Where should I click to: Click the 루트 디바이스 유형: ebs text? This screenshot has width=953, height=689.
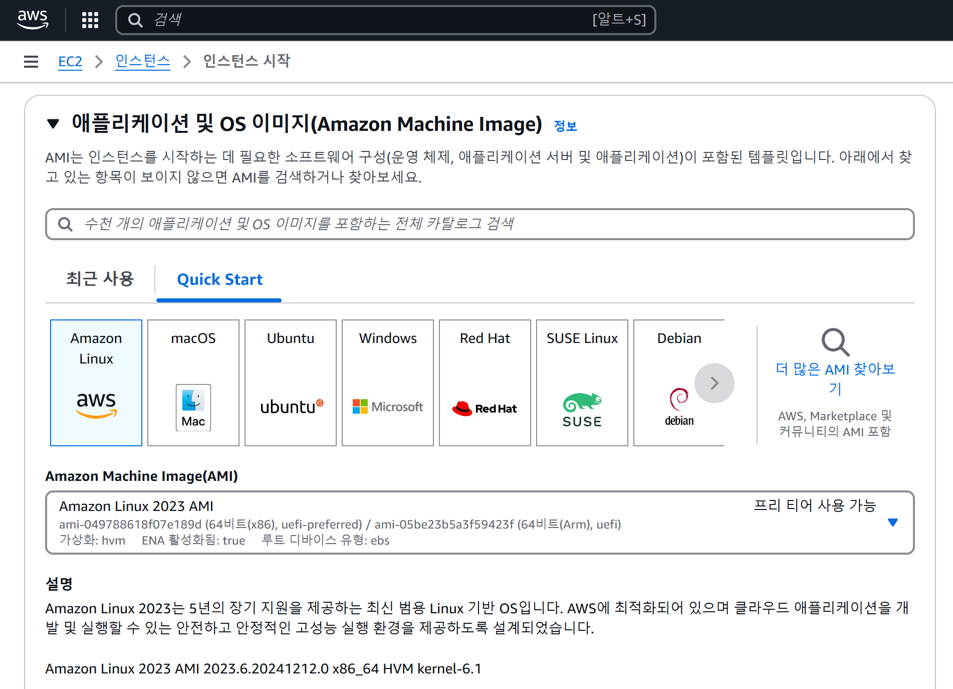point(326,540)
